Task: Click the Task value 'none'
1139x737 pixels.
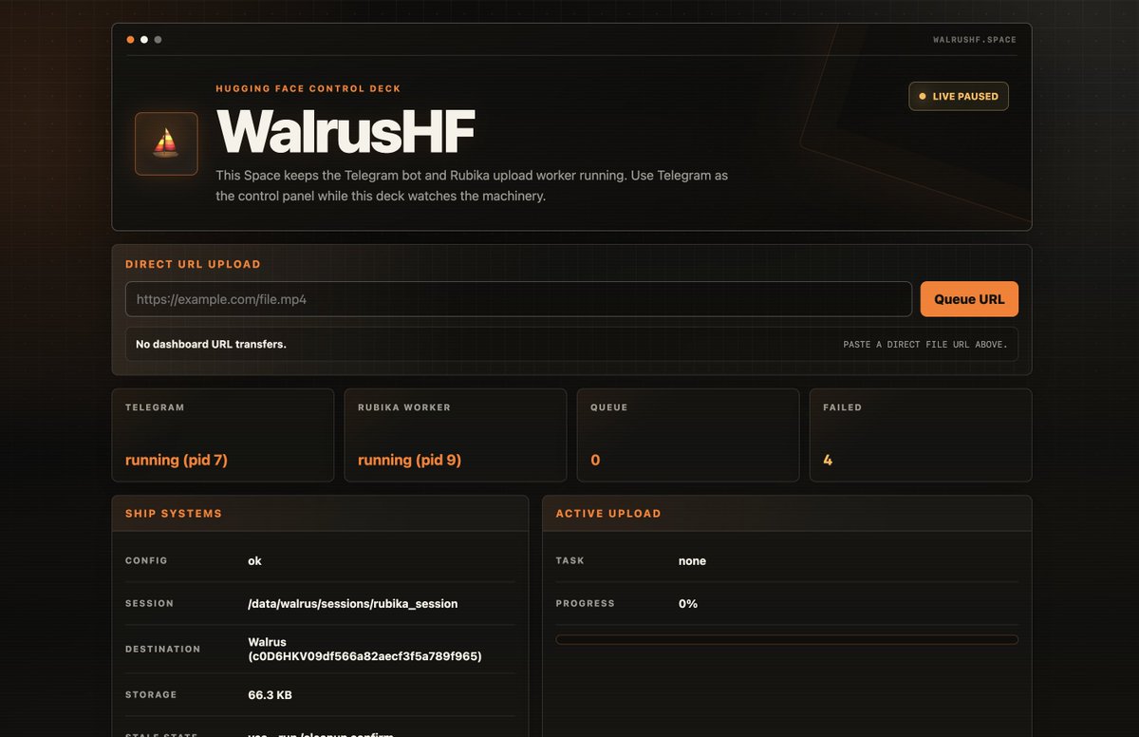Action: click(692, 560)
